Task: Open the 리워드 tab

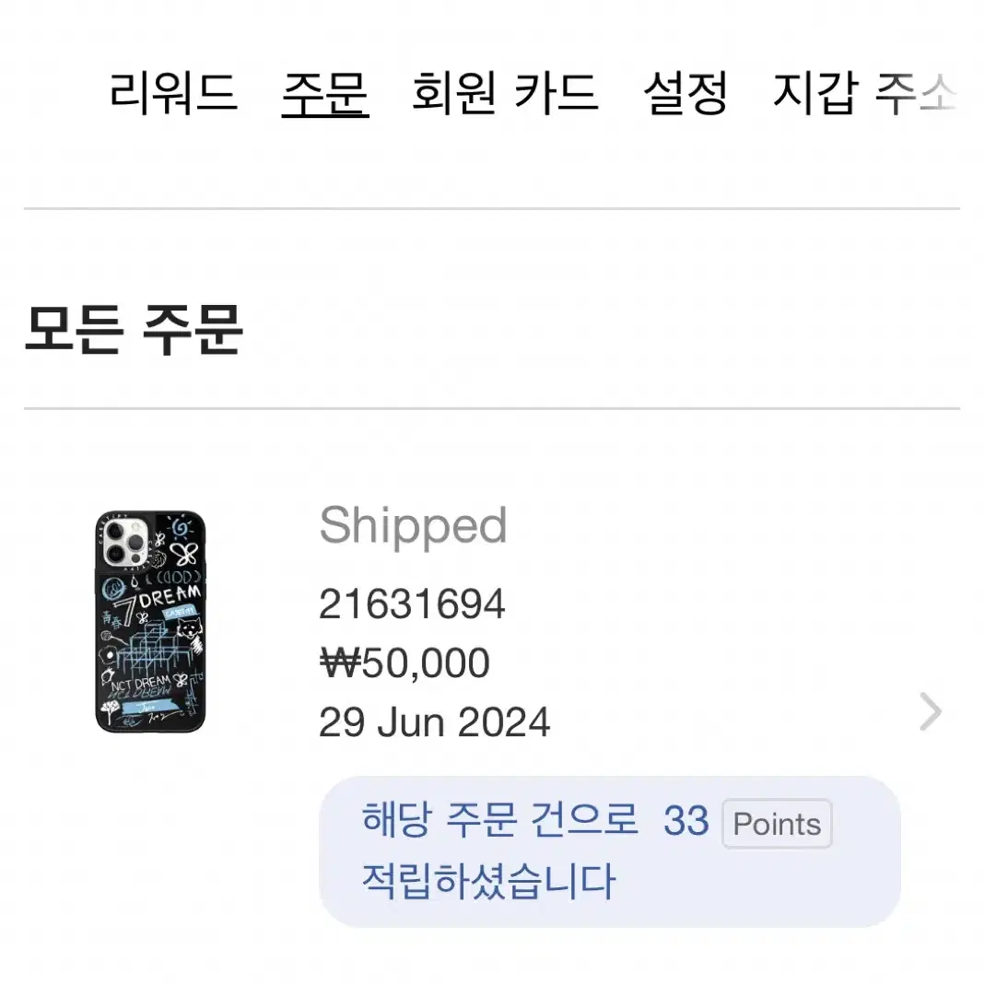Action: (x=173, y=93)
